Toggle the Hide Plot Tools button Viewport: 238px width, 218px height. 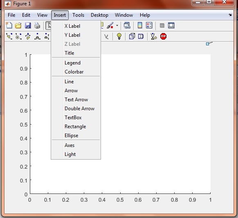point(162,25)
